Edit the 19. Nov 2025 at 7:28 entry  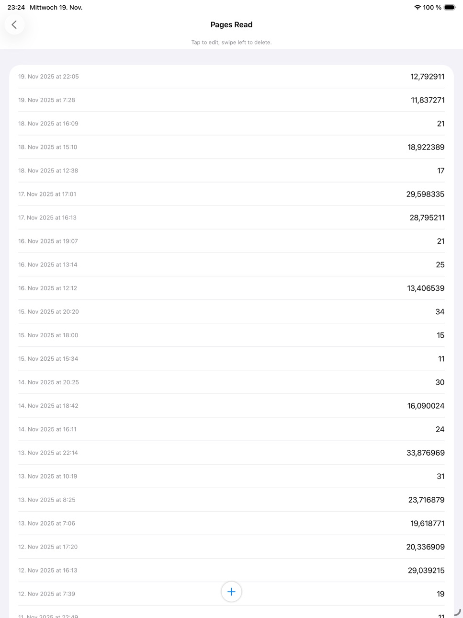coord(231,100)
